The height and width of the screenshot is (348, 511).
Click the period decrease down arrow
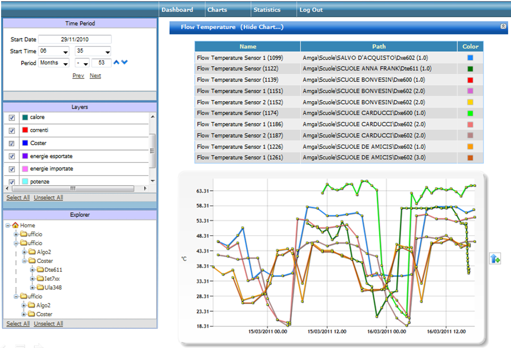[x=124, y=62]
